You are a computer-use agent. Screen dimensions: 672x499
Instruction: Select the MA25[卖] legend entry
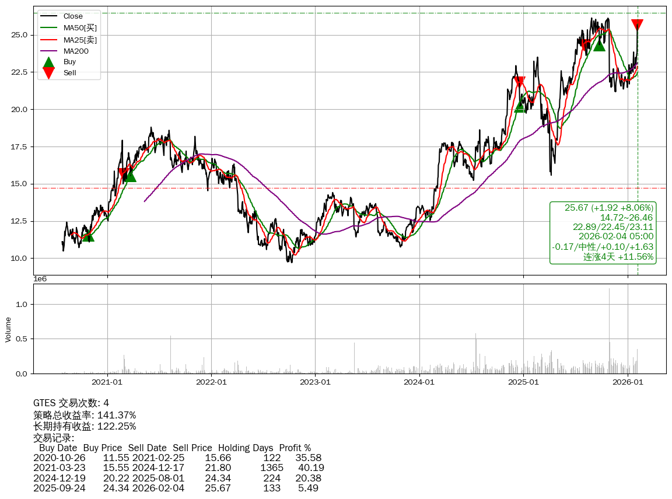(x=80, y=40)
